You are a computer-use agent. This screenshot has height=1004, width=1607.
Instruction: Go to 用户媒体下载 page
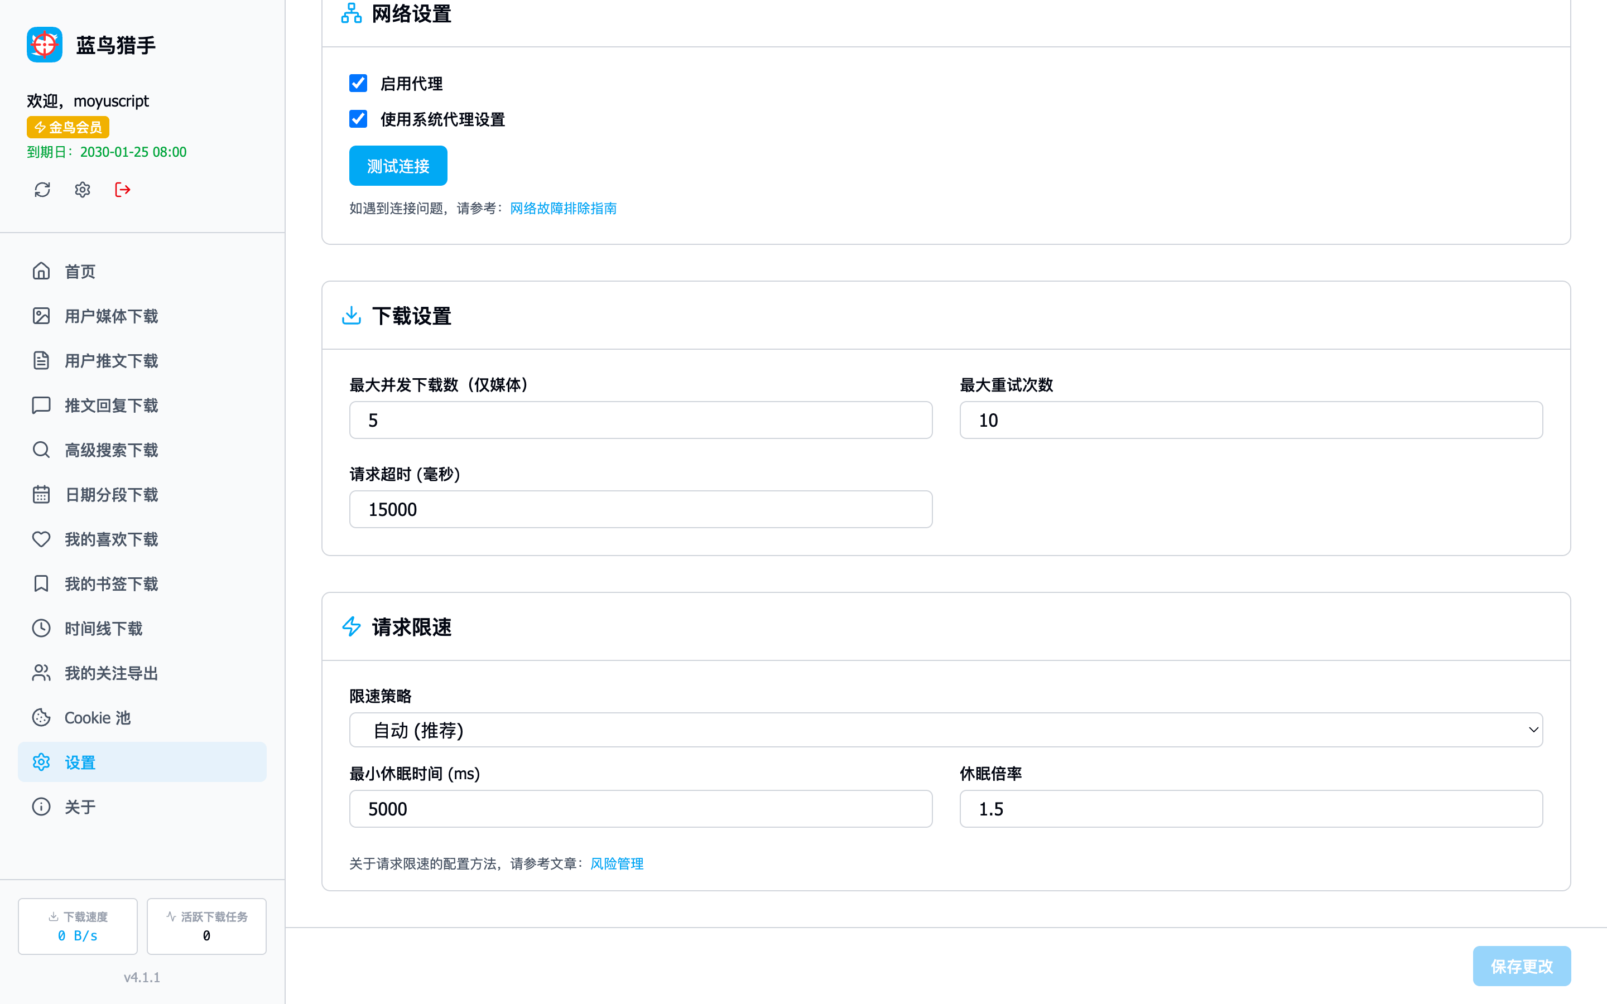[112, 316]
